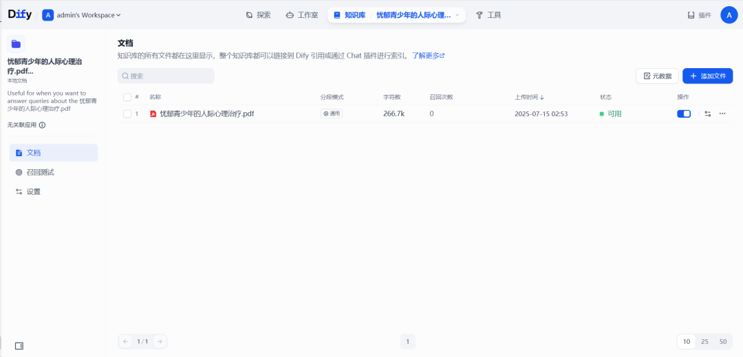Screen dimensions: 743x357
Task: Click the Dify logo
Action: (x=19, y=14)
